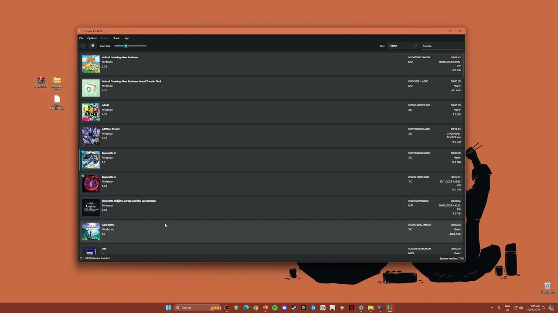Open the notification bell in system tray

[543, 308]
